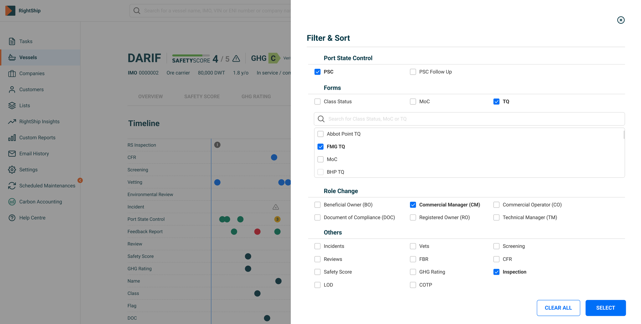The height and width of the screenshot is (324, 641).
Task: Click the Email History envelope icon
Action: point(12,154)
